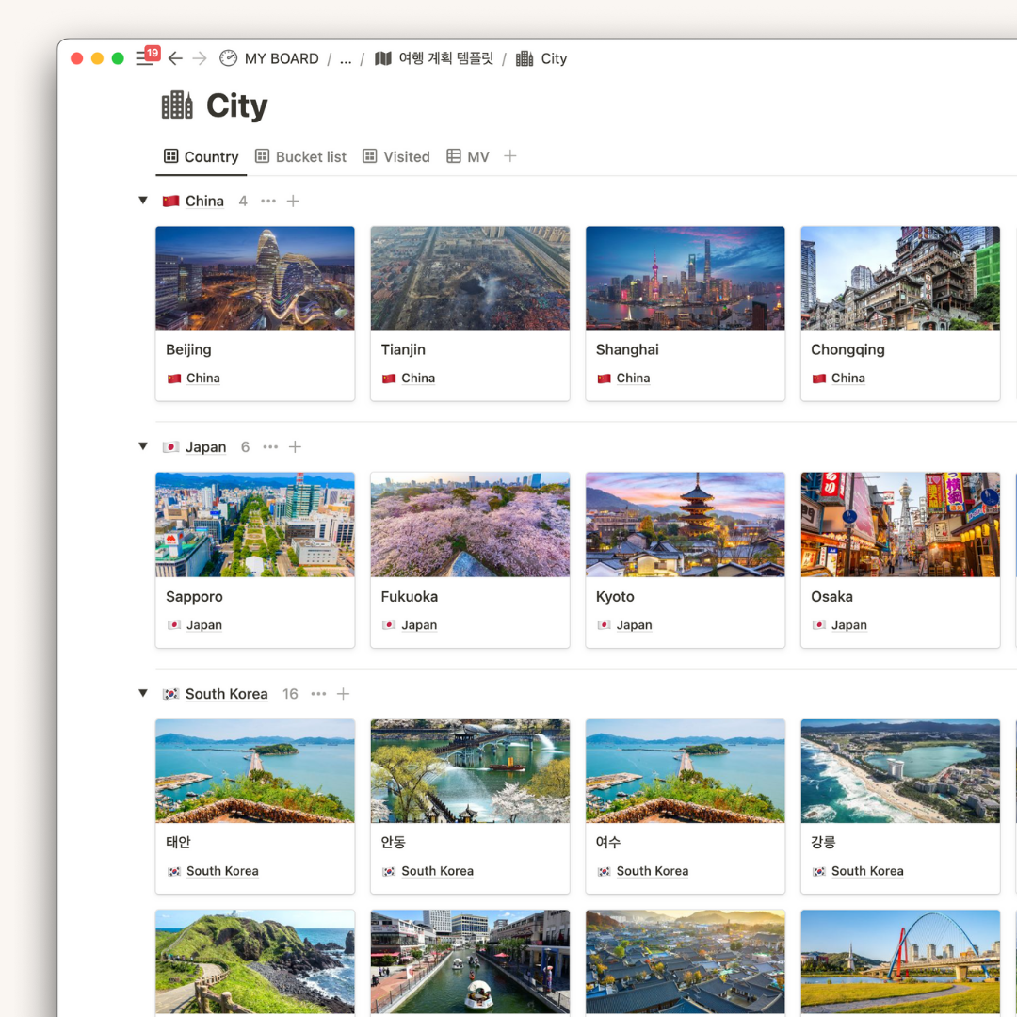
Task: Open the 여행 계획 템플릿 breadcrumb
Action: point(445,58)
